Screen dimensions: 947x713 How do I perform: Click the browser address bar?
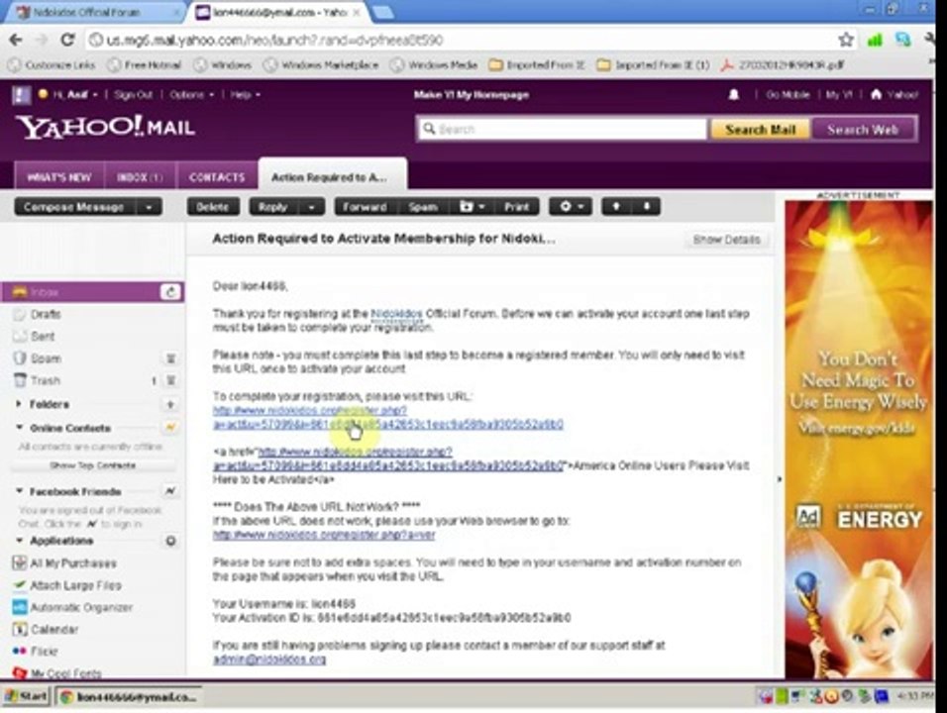pos(459,41)
